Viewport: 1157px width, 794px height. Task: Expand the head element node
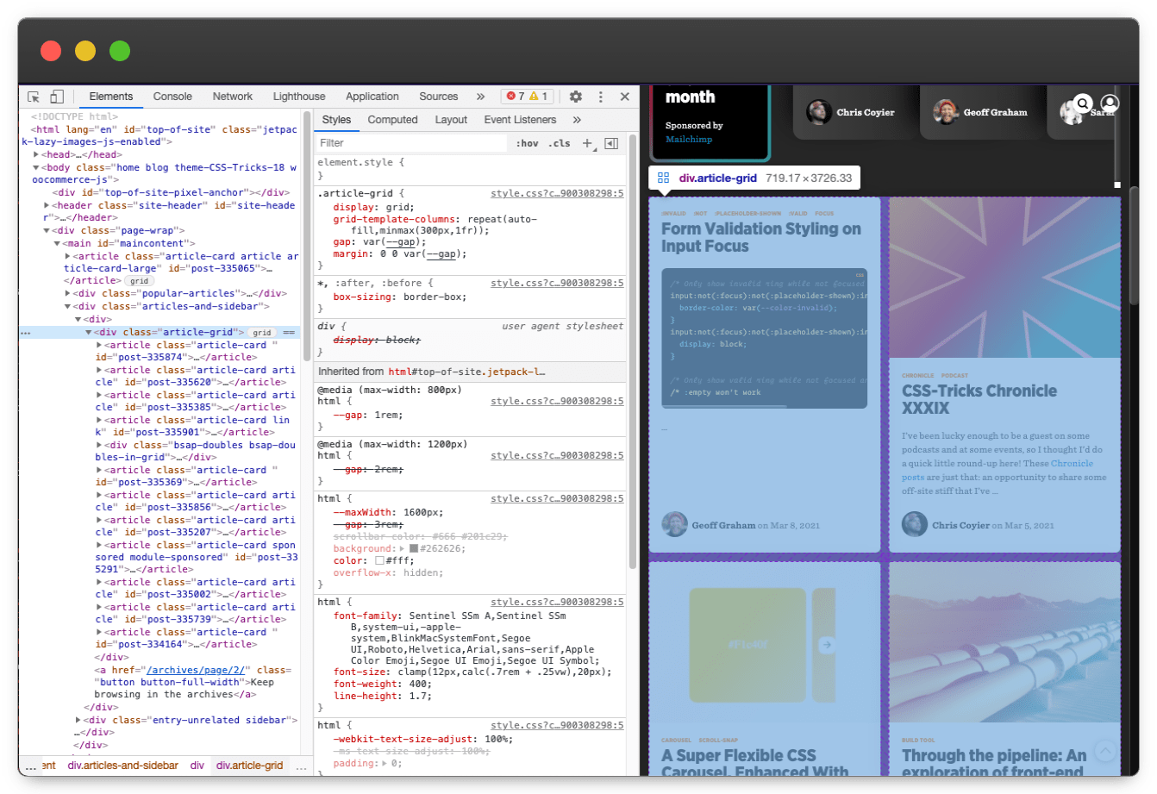[x=37, y=155]
